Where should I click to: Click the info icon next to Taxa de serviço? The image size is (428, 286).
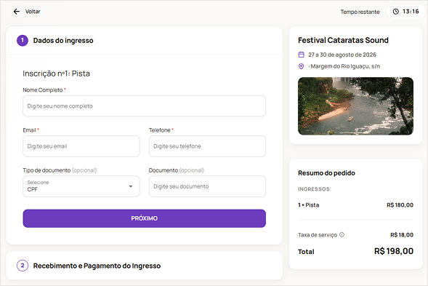point(342,234)
